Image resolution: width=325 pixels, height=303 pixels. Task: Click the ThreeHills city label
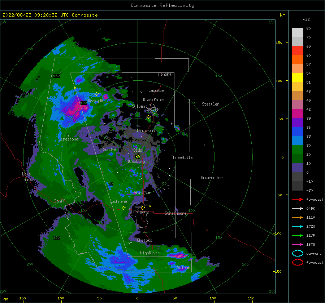(x=182, y=157)
